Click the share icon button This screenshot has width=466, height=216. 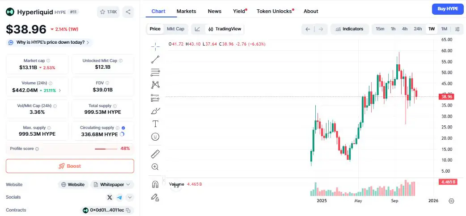[x=128, y=12]
